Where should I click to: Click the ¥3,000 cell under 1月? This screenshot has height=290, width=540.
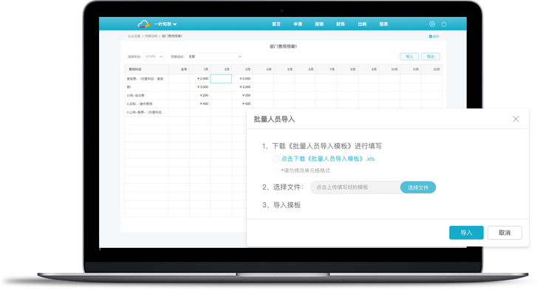click(x=199, y=87)
